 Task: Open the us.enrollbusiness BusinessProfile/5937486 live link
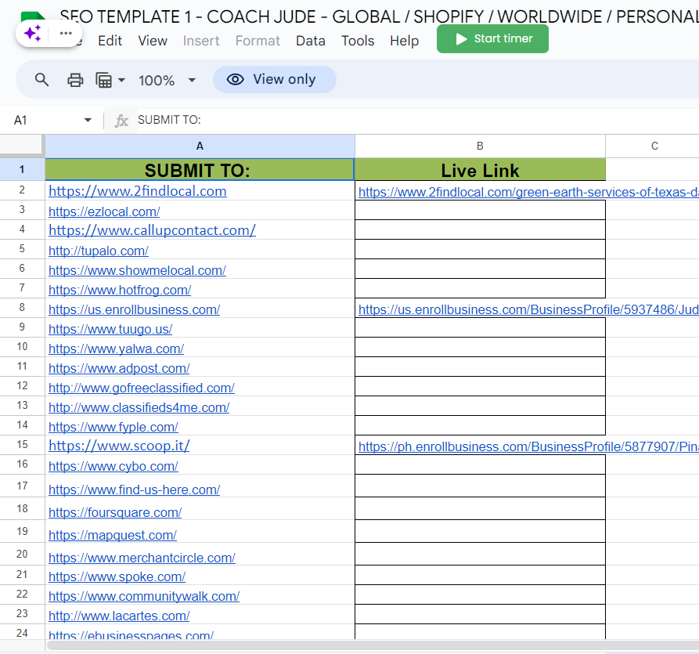tap(528, 309)
